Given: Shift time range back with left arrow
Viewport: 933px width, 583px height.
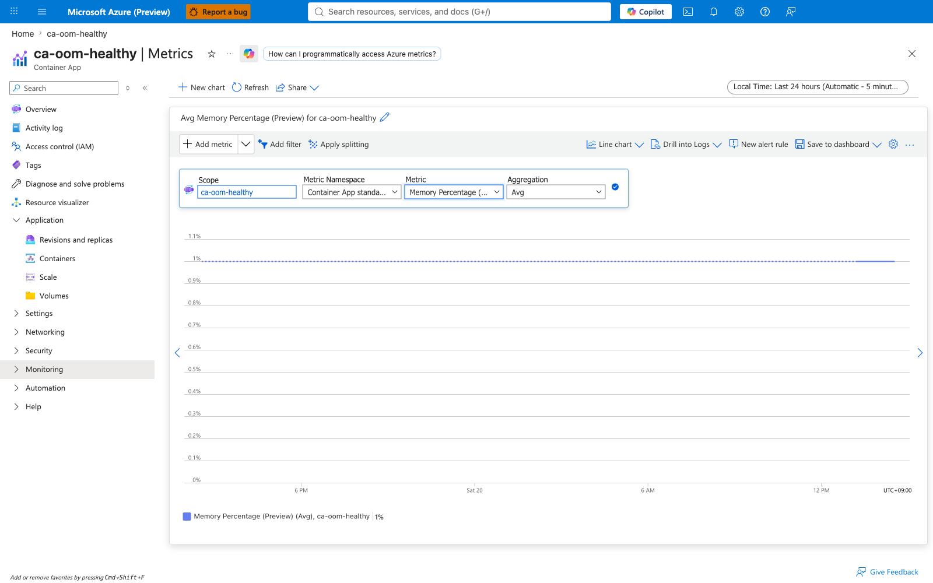Looking at the screenshot, I should point(177,353).
